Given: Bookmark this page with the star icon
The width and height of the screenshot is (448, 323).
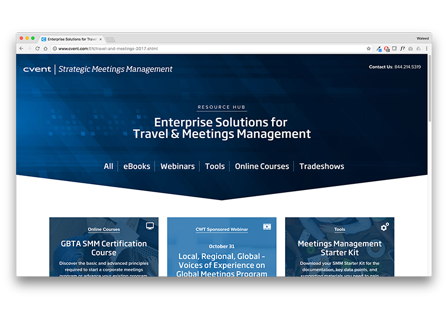Looking at the screenshot, I should 368,49.
